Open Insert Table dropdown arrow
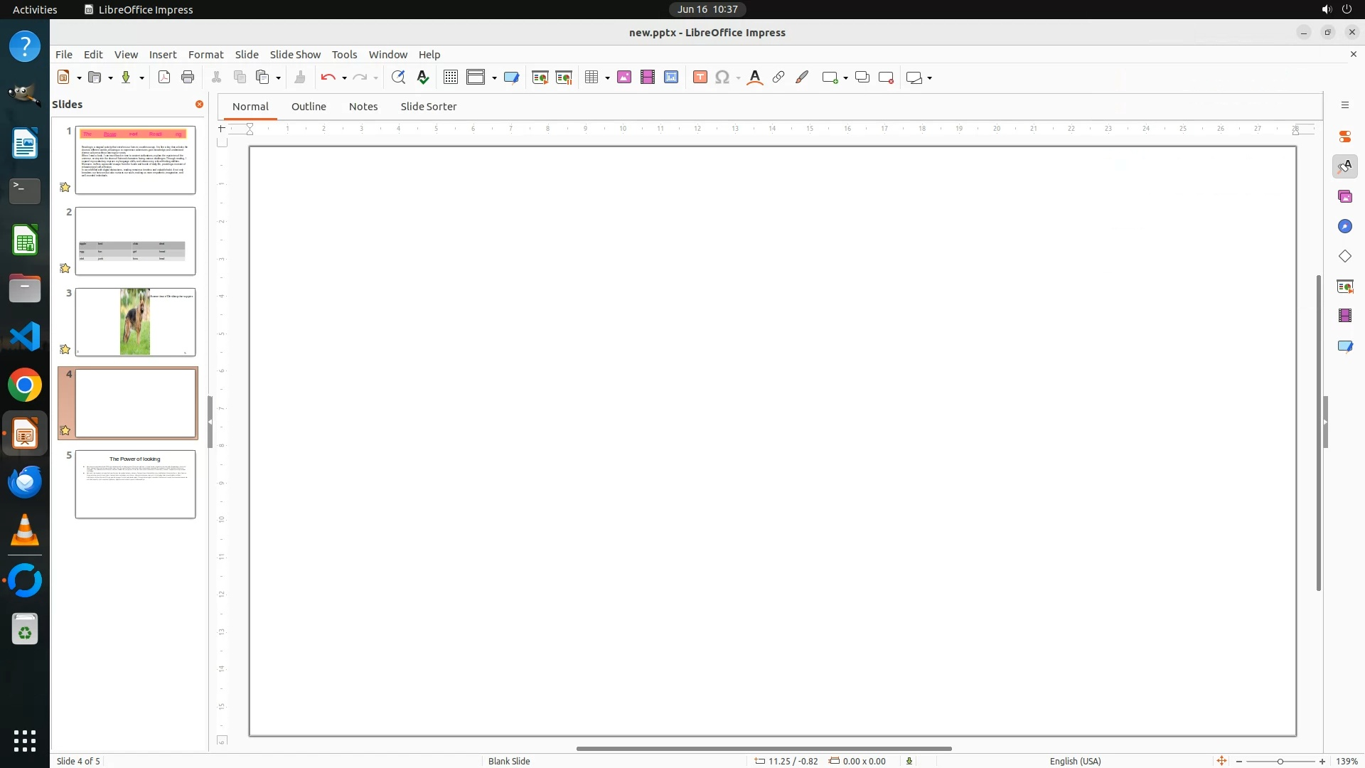Viewport: 1365px width, 768px height. [x=607, y=78]
